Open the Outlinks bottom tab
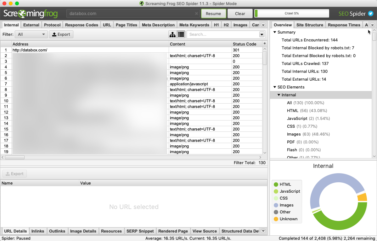 [x=57, y=231]
